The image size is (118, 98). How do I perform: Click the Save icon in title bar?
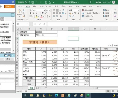tap(33, 2)
